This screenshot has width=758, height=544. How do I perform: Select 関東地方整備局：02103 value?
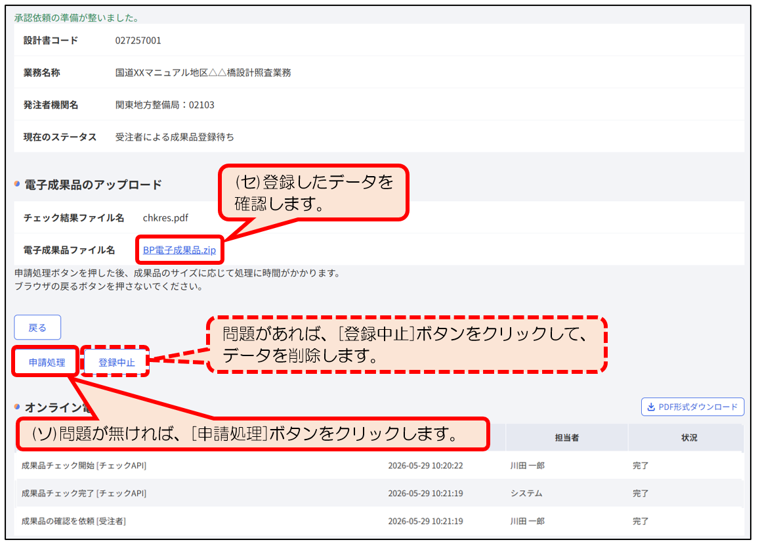(x=164, y=105)
